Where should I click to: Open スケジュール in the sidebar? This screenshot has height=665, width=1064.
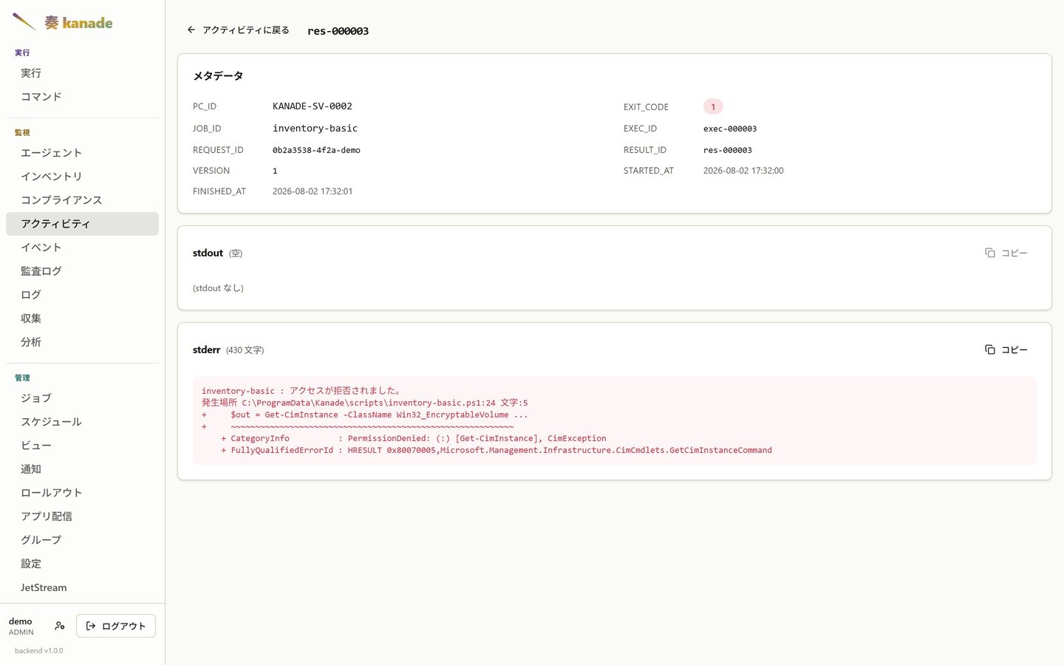coord(82,422)
